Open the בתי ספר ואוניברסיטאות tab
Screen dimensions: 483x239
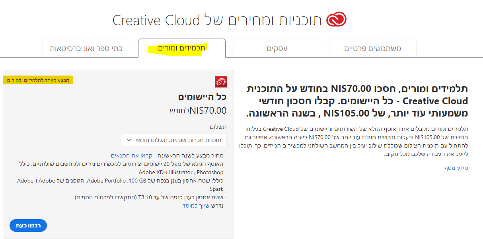86,48
